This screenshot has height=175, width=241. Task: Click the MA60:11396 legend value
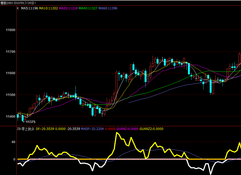pyautogui.click(x=108, y=8)
